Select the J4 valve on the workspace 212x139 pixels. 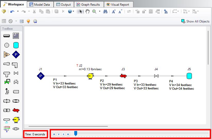point(156,76)
